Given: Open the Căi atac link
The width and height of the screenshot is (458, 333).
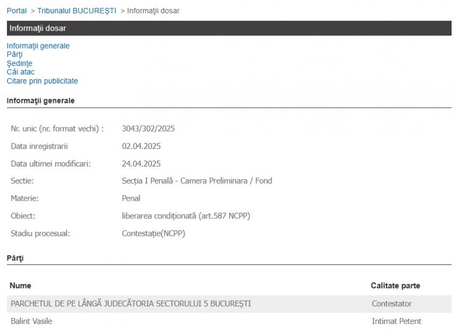Looking at the screenshot, I should [x=20, y=72].
